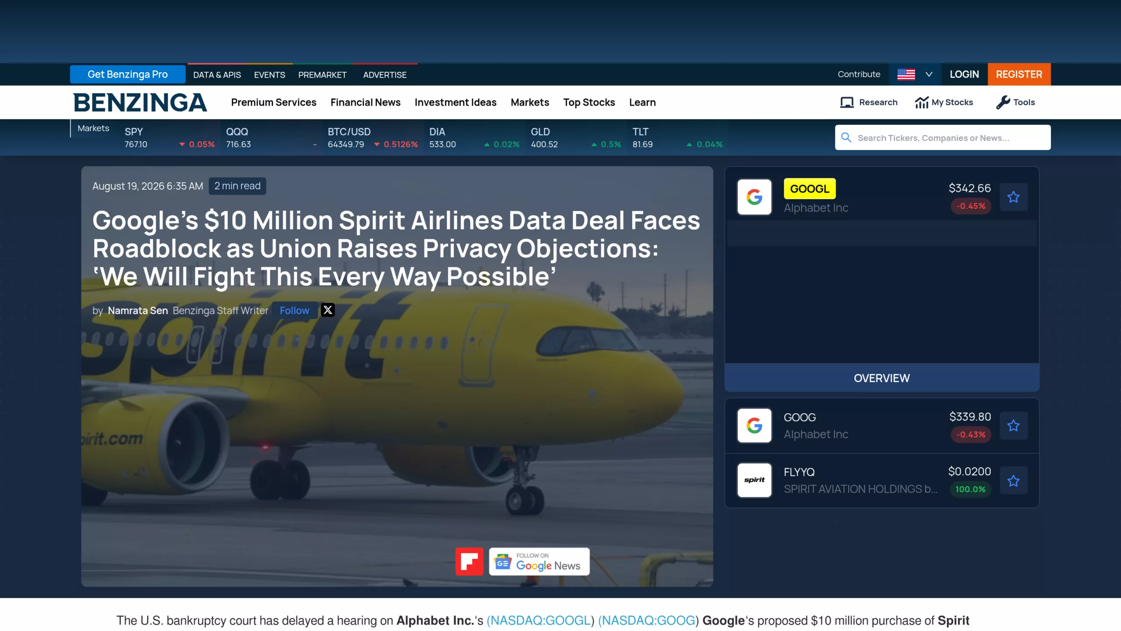Click the GOOGL Google logo icon

754,197
